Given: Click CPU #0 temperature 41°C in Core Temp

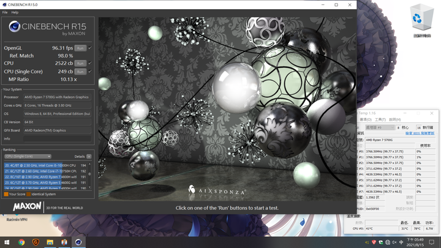Looking at the screenshot, I should tap(382, 228).
